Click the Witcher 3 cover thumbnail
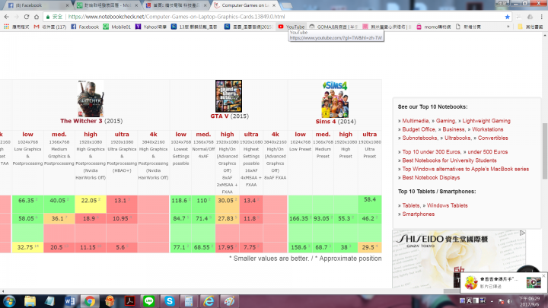Screen dimensions: 548x308 [x=91, y=98]
